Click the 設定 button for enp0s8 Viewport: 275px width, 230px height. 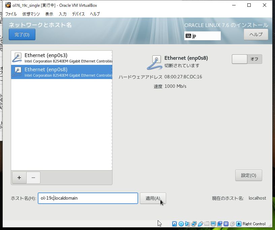click(x=248, y=175)
